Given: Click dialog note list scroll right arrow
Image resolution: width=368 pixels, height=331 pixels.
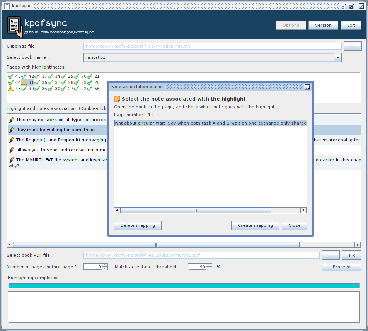Looking at the screenshot, I should [303, 210].
